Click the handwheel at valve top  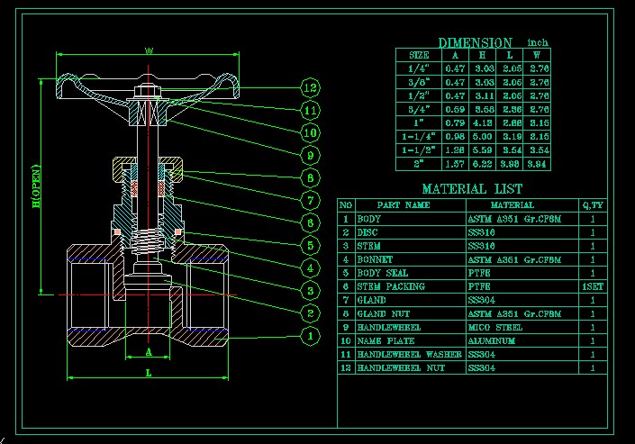click(x=149, y=86)
